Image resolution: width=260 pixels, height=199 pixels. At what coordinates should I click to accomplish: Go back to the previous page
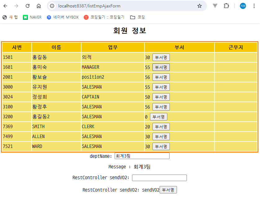(5, 6)
